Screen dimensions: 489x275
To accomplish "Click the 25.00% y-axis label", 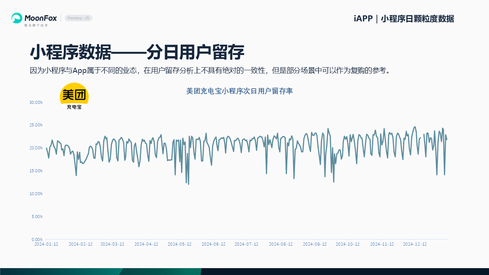I will [36, 125].
